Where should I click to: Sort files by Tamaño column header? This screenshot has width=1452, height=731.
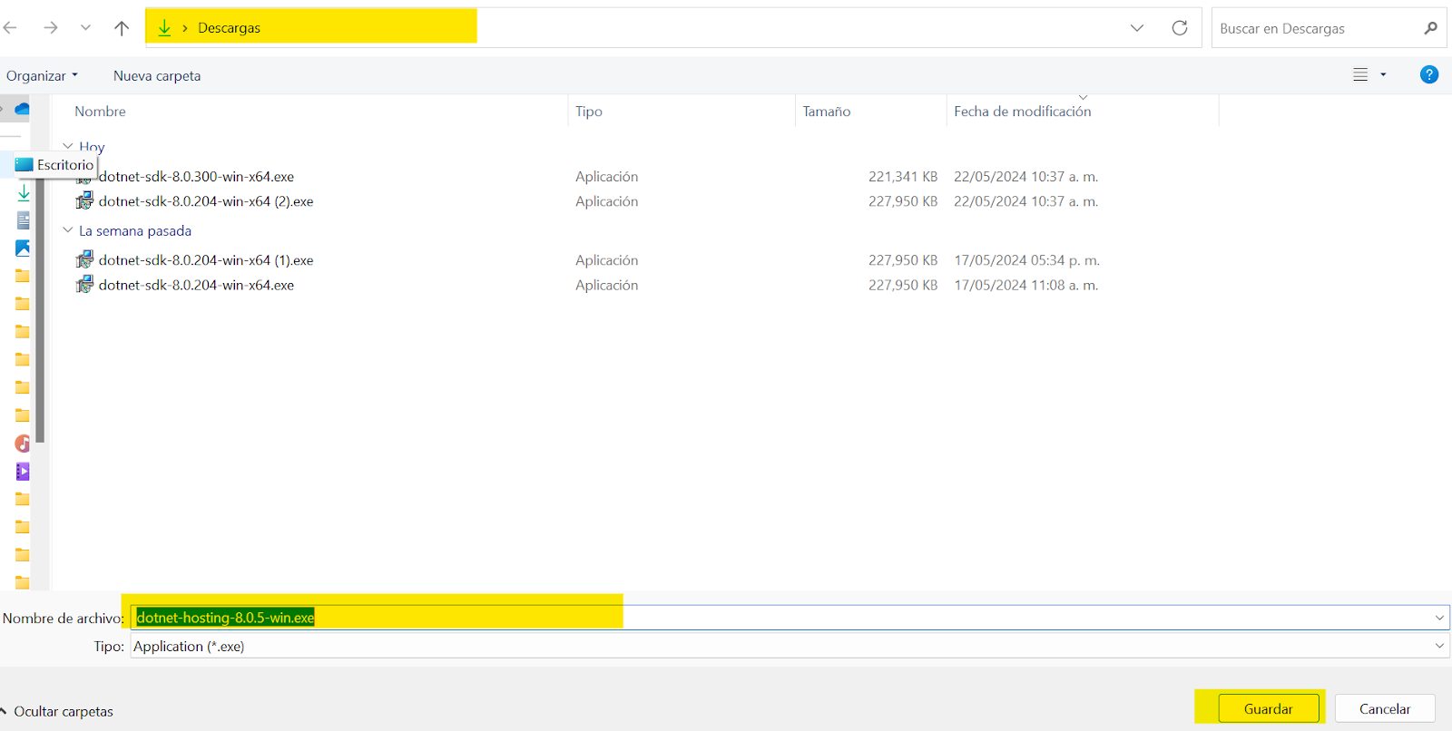tap(826, 112)
